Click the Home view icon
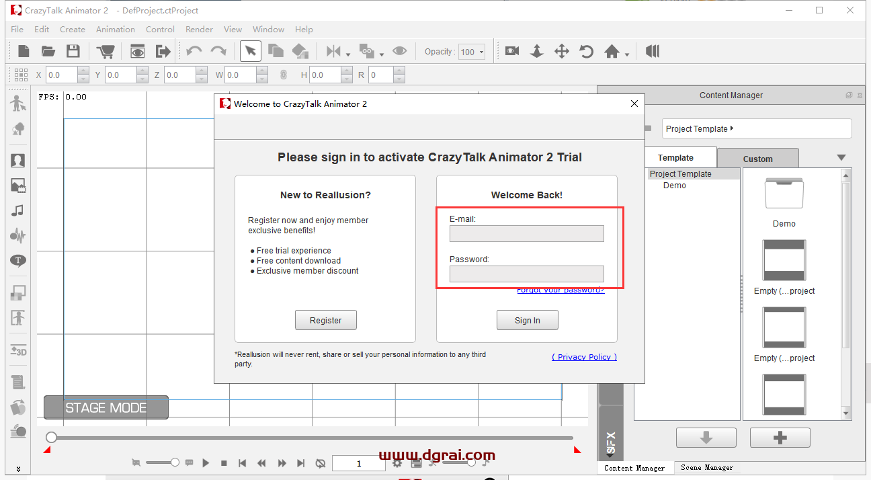 point(612,51)
